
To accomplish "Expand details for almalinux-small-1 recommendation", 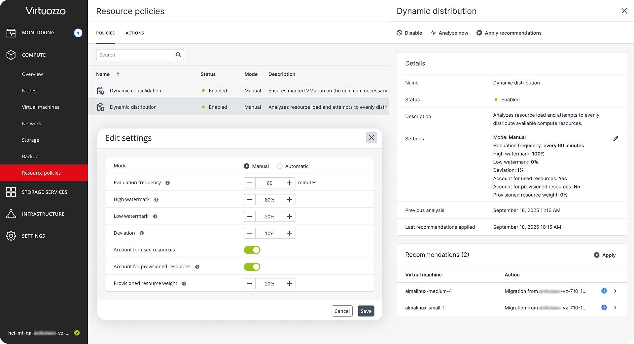I will click(615, 307).
